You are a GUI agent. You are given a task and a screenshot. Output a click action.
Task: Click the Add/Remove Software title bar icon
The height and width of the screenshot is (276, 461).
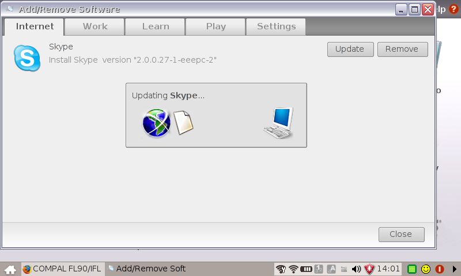coord(10,9)
